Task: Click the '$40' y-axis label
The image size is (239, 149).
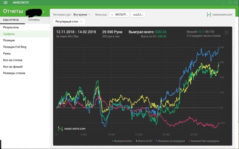Action: pos(222,47)
